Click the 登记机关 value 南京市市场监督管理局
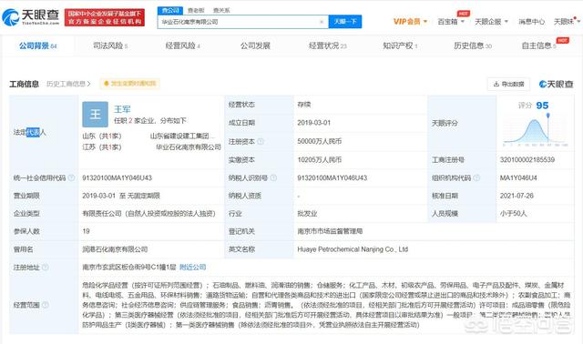Viewport: 583px width, 344px height. [x=330, y=231]
